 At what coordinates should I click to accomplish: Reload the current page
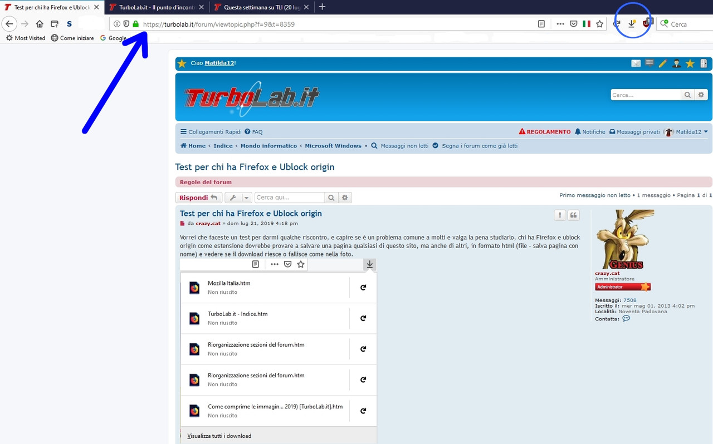click(x=617, y=24)
